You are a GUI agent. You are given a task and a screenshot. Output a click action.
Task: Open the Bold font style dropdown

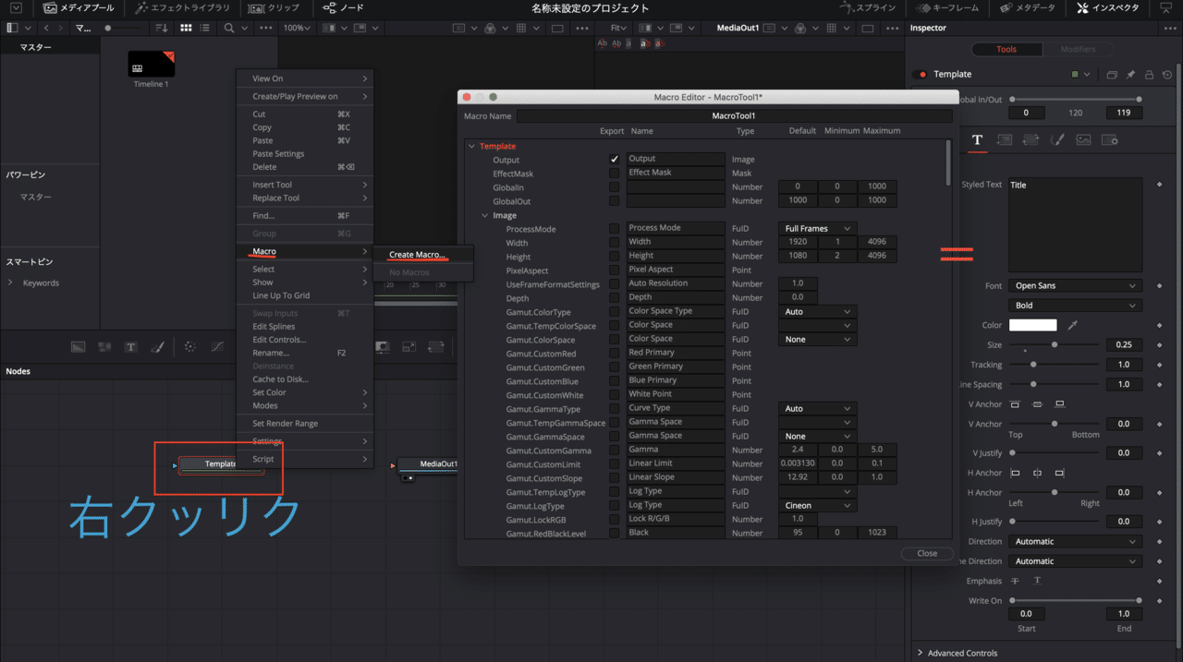pos(1075,306)
